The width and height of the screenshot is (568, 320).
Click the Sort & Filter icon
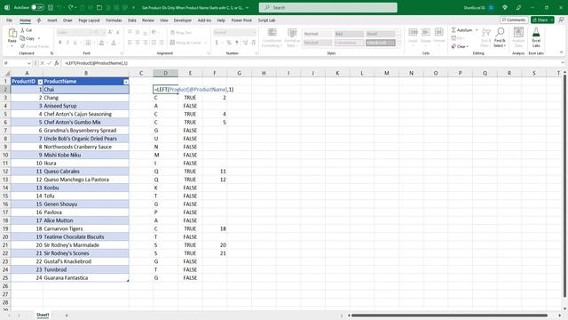[x=485, y=33]
